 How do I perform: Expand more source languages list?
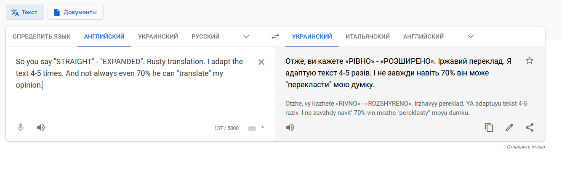[x=246, y=36]
